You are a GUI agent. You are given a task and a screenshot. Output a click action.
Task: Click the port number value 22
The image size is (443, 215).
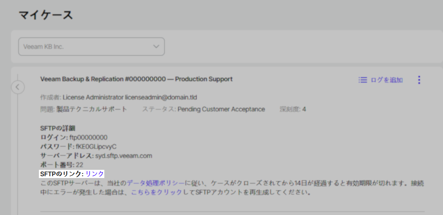[79, 165]
